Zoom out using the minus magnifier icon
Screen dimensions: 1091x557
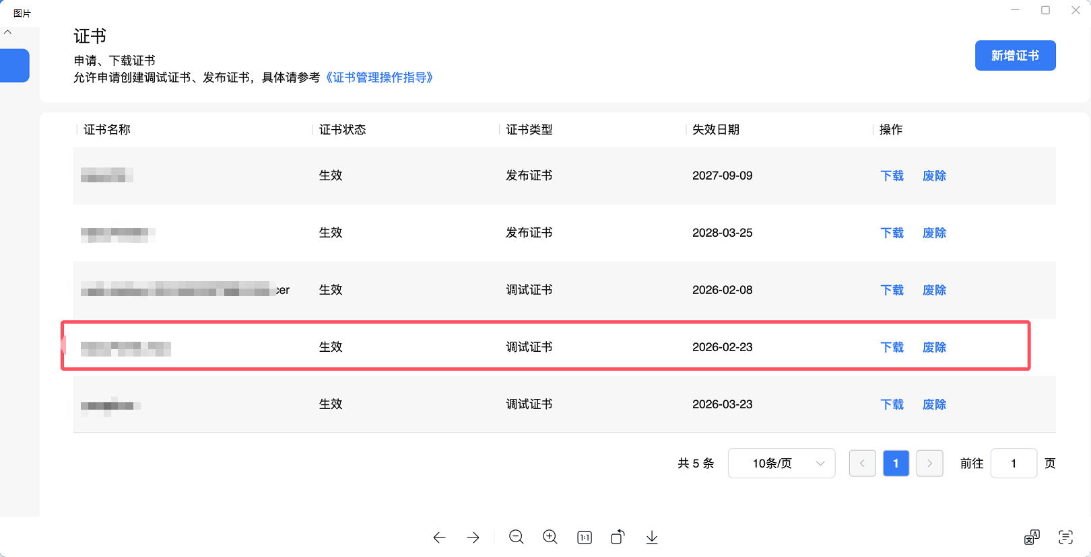click(x=517, y=537)
